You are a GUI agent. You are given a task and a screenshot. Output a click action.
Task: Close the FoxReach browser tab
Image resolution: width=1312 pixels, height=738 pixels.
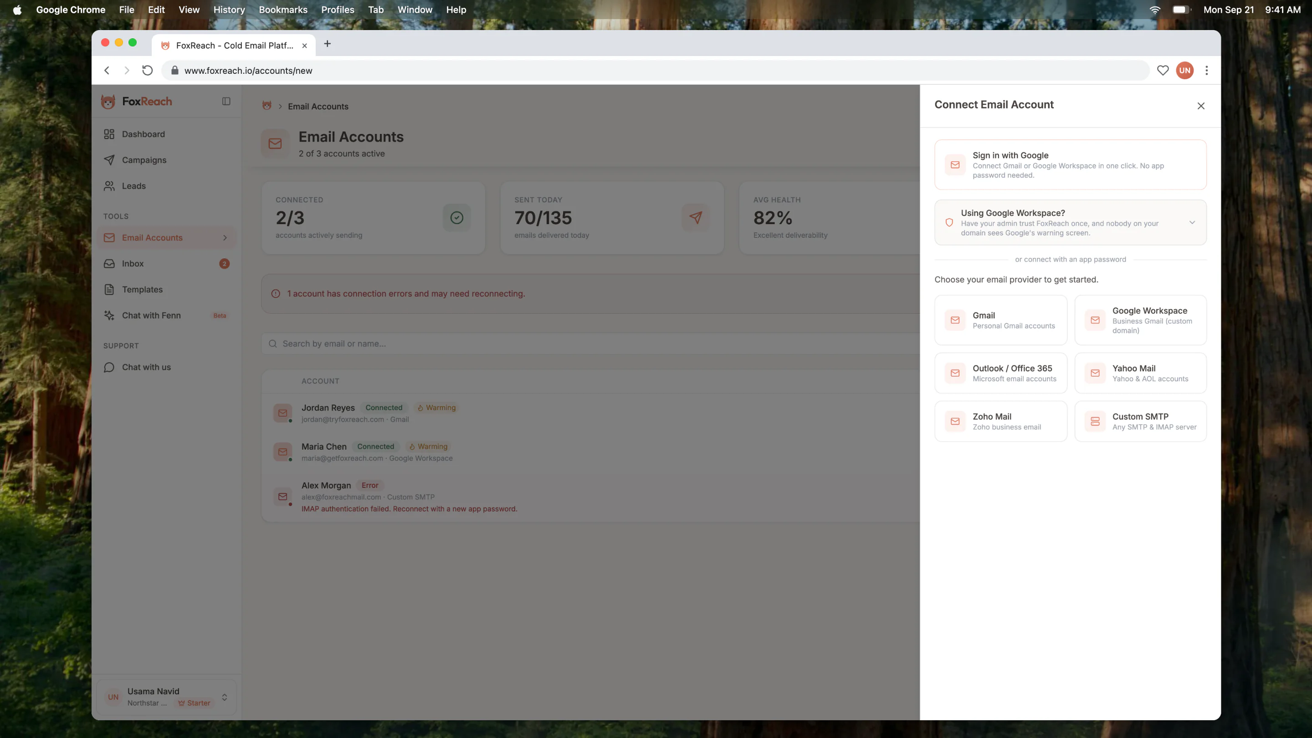(x=305, y=46)
